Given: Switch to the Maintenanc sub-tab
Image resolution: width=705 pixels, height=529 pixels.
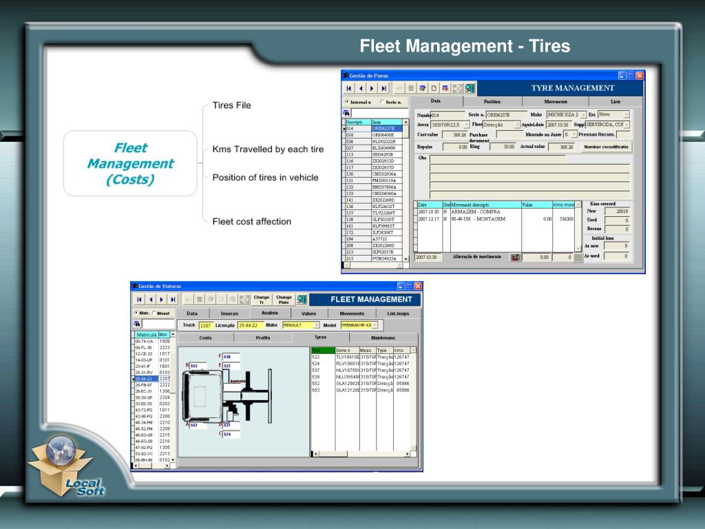Looking at the screenshot, I should [x=383, y=338].
